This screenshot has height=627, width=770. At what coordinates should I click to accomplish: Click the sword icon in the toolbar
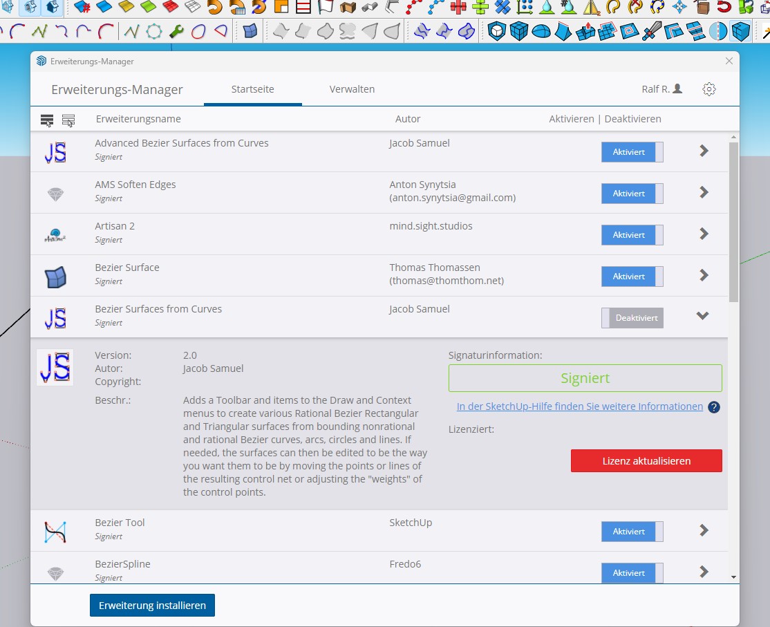point(652,32)
